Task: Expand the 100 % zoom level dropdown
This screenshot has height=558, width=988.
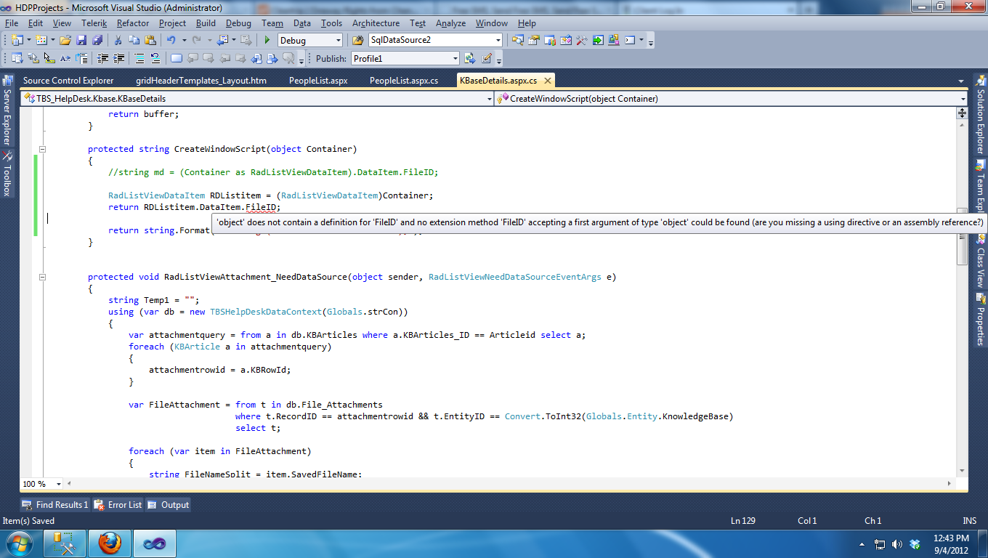Action: (x=59, y=484)
